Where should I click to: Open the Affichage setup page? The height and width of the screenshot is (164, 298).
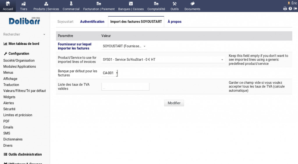(10, 79)
